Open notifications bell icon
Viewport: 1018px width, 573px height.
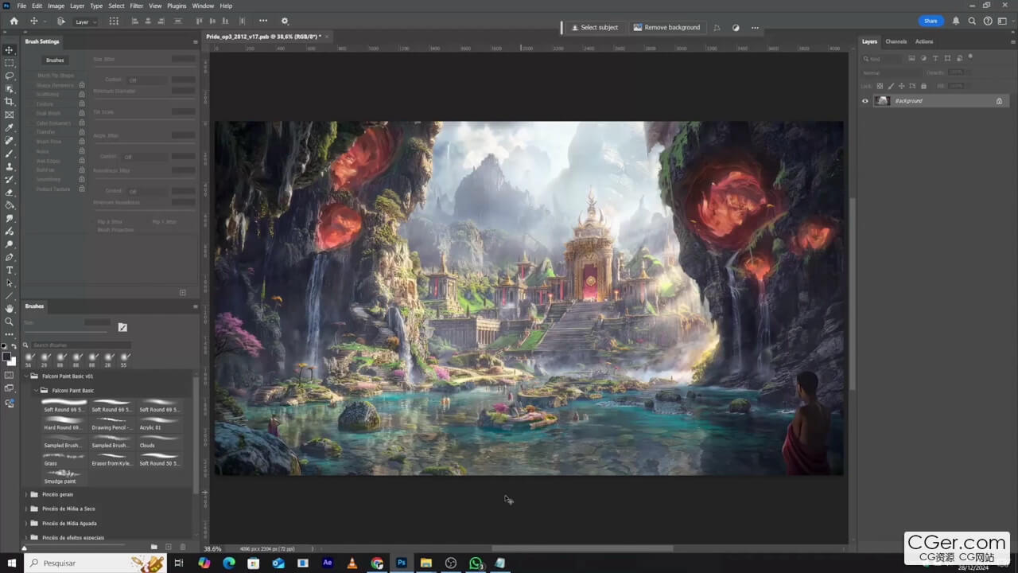956,21
